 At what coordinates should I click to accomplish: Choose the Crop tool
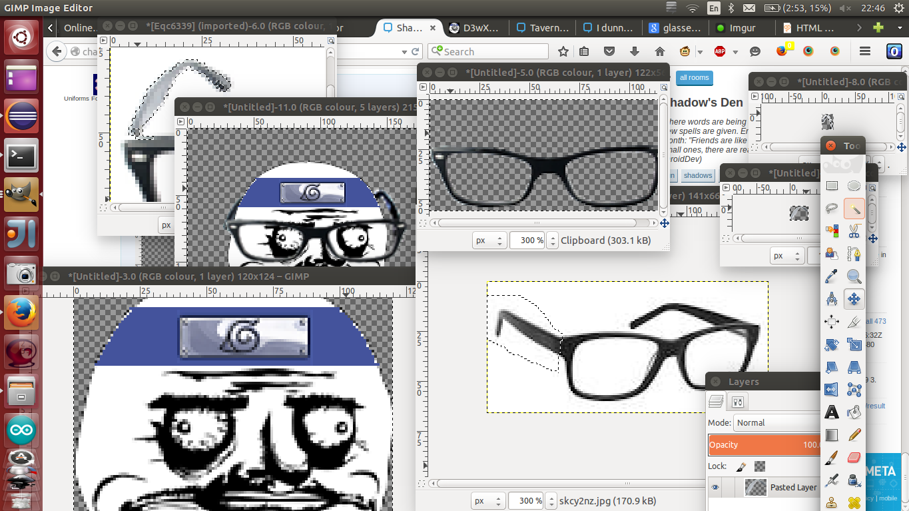(854, 322)
